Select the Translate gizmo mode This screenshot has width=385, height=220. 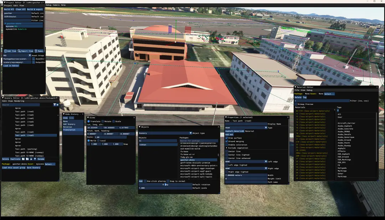pos(88,121)
